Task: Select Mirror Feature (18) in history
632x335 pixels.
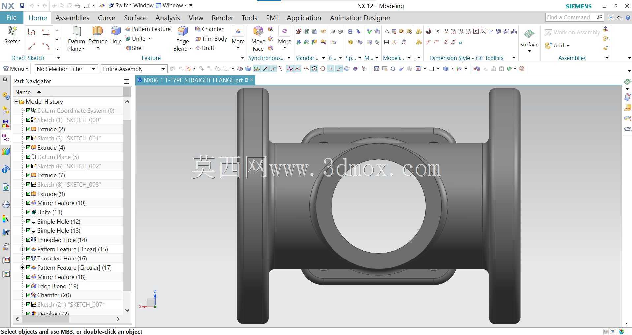Action: click(x=61, y=277)
